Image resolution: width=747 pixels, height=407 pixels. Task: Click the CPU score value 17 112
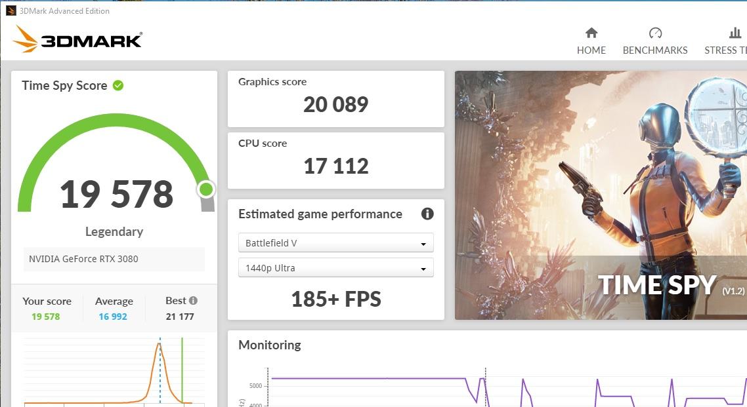[x=336, y=166]
